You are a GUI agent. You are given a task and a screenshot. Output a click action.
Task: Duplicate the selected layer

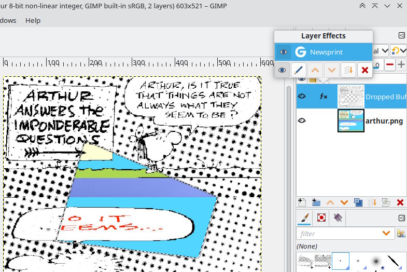(x=358, y=202)
